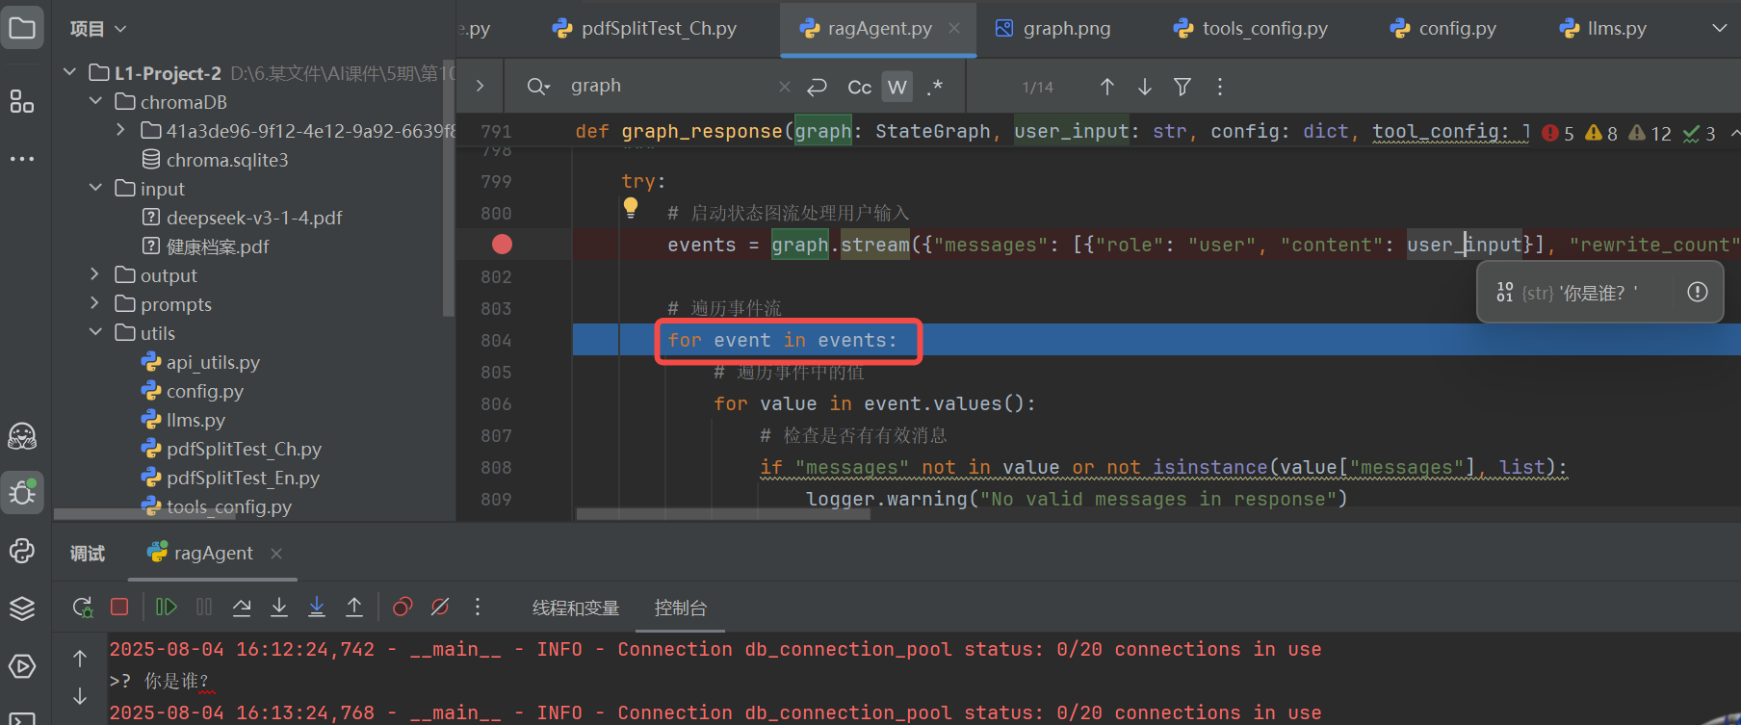Viewport: 1741px width, 725px height.
Task: Collapse the input folder
Action: pyautogui.click(x=95, y=188)
